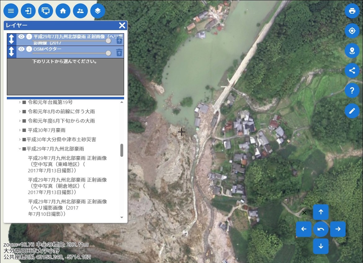Expand the 平成30年7月豪雨 group
Screen dimensions: 363x263
pos(20,130)
